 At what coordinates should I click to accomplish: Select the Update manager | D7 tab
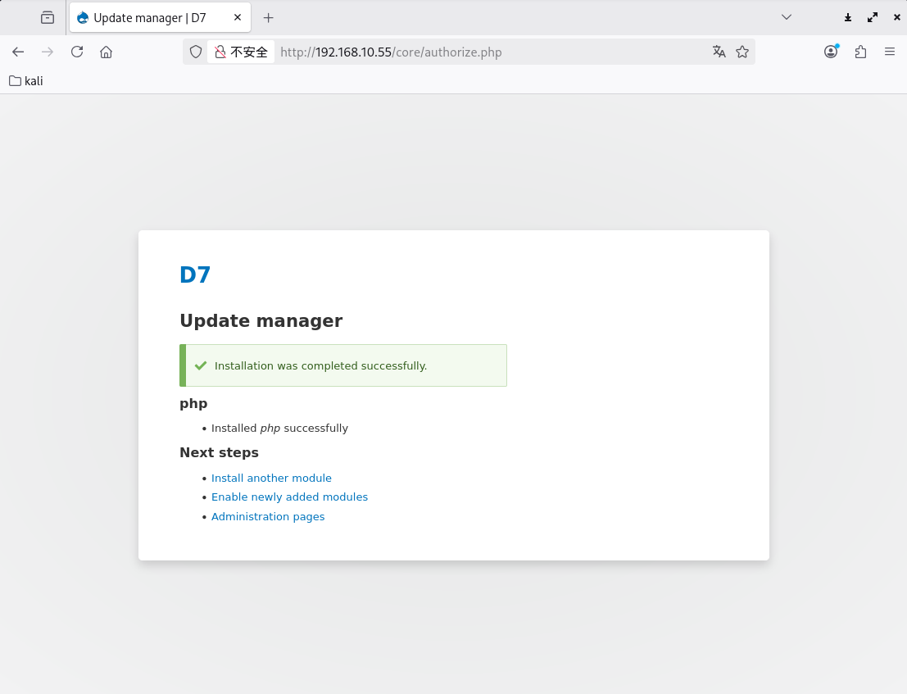(149, 17)
